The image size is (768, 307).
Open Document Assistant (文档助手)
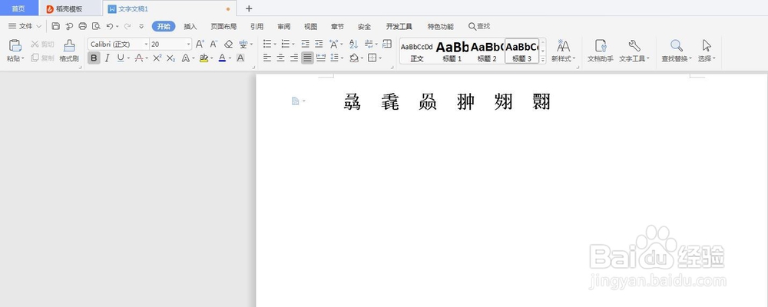point(601,51)
